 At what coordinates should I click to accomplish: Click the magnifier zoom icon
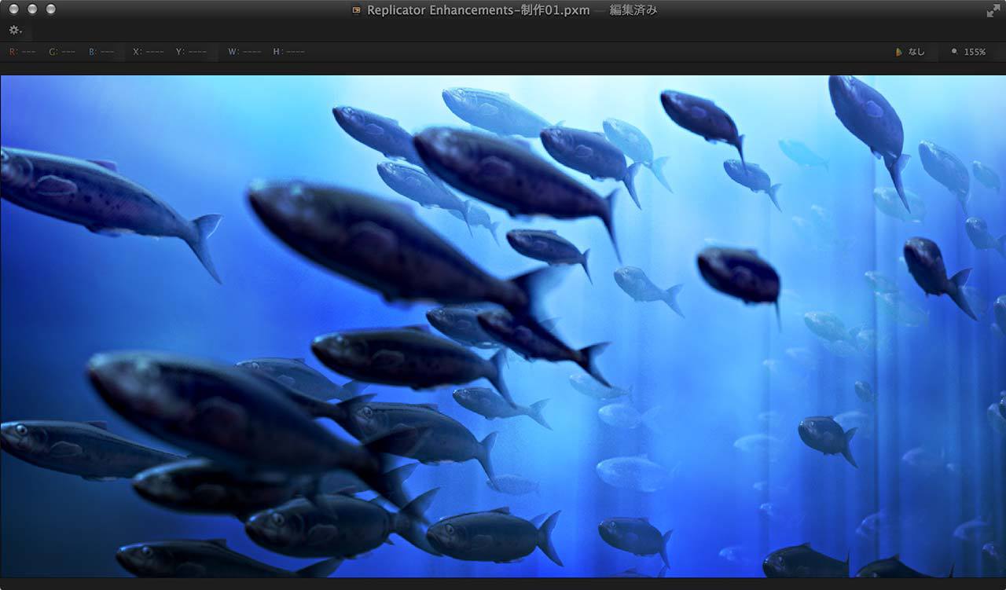click(x=954, y=52)
